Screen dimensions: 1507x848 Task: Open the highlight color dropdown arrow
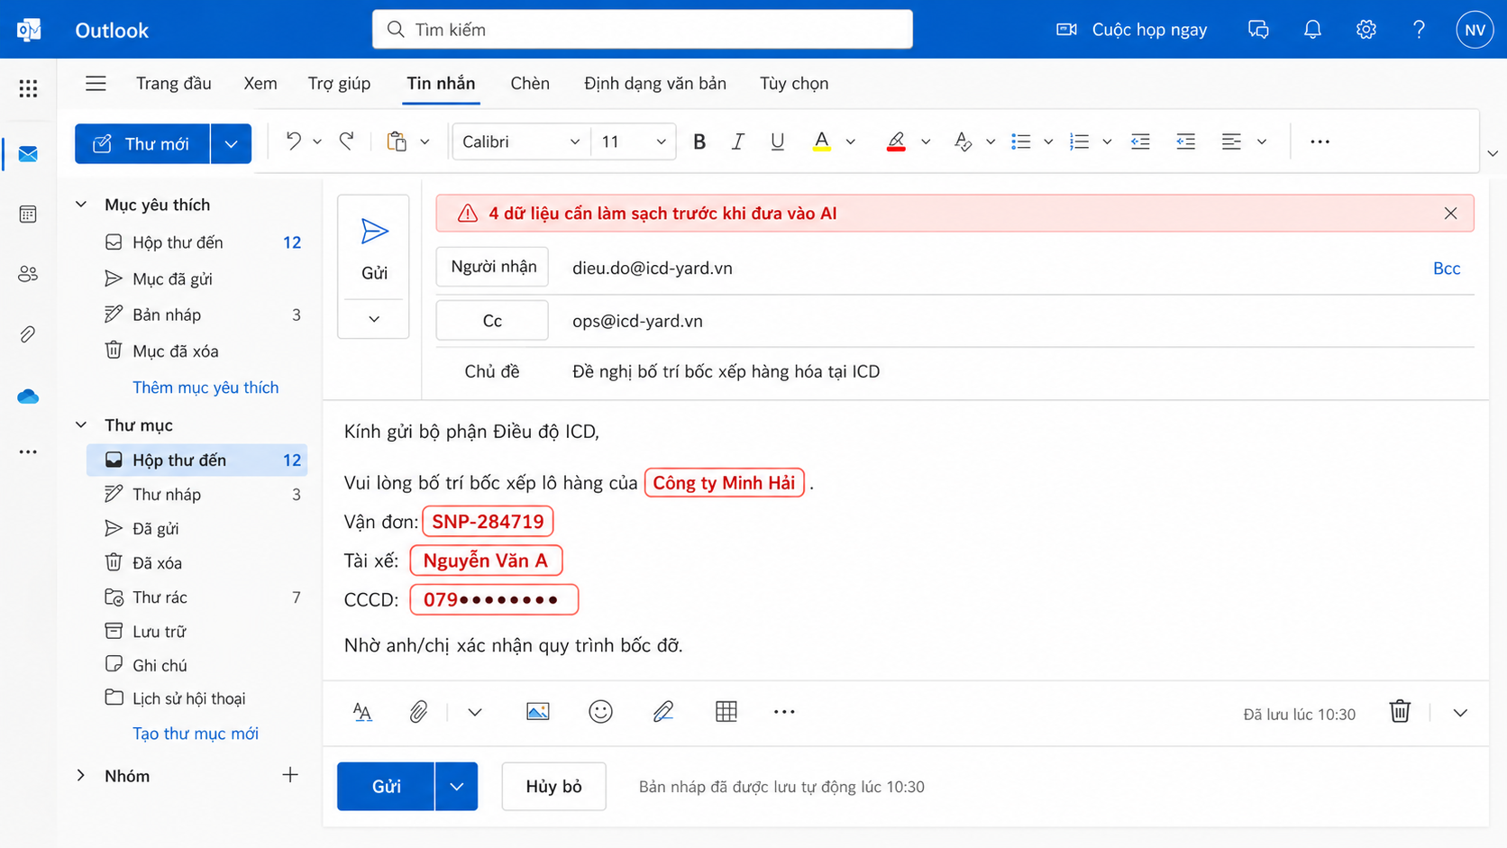925,141
